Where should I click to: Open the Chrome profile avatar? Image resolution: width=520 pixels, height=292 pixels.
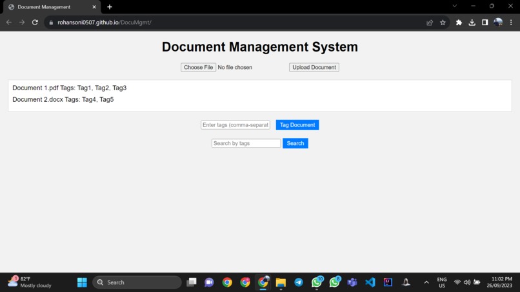(498, 23)
